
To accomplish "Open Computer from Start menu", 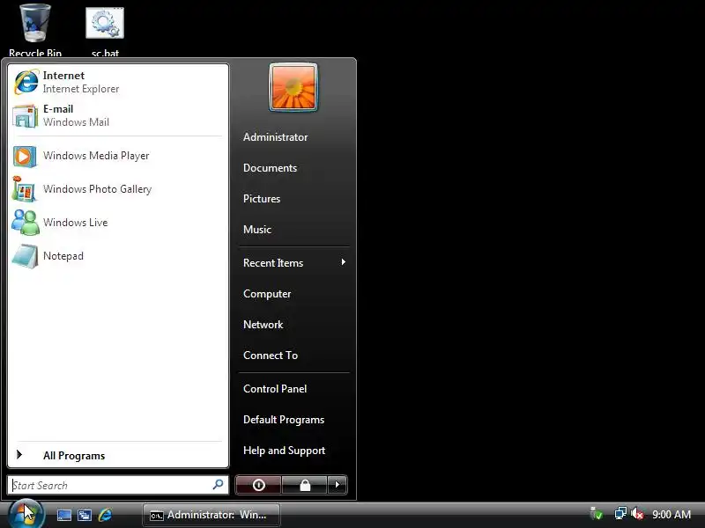I will tap(267, 294).
